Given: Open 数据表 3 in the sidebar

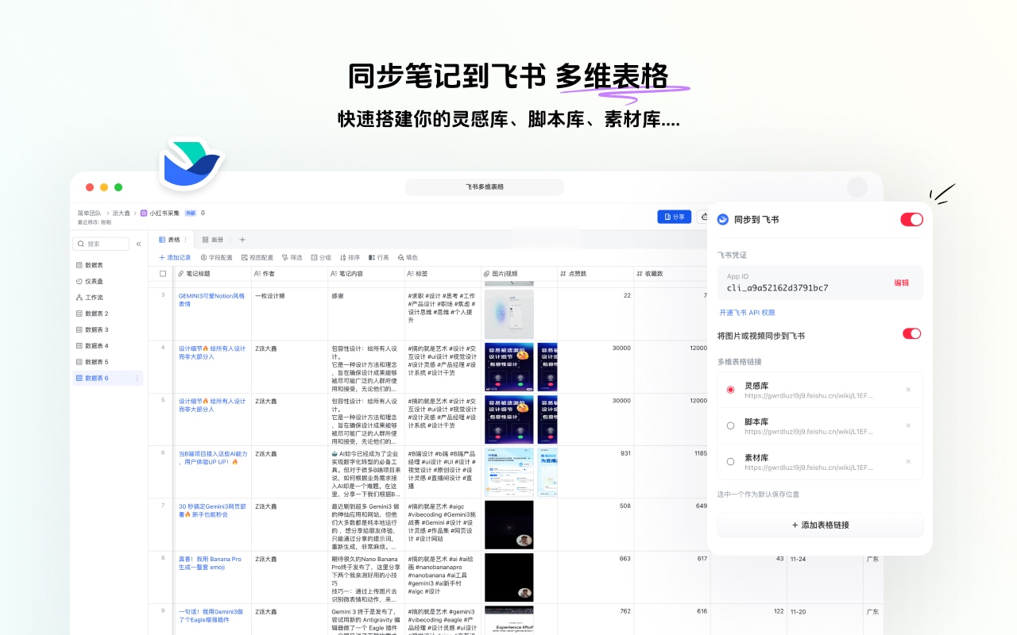Looking at the screenshot, I should pos(91,329).
